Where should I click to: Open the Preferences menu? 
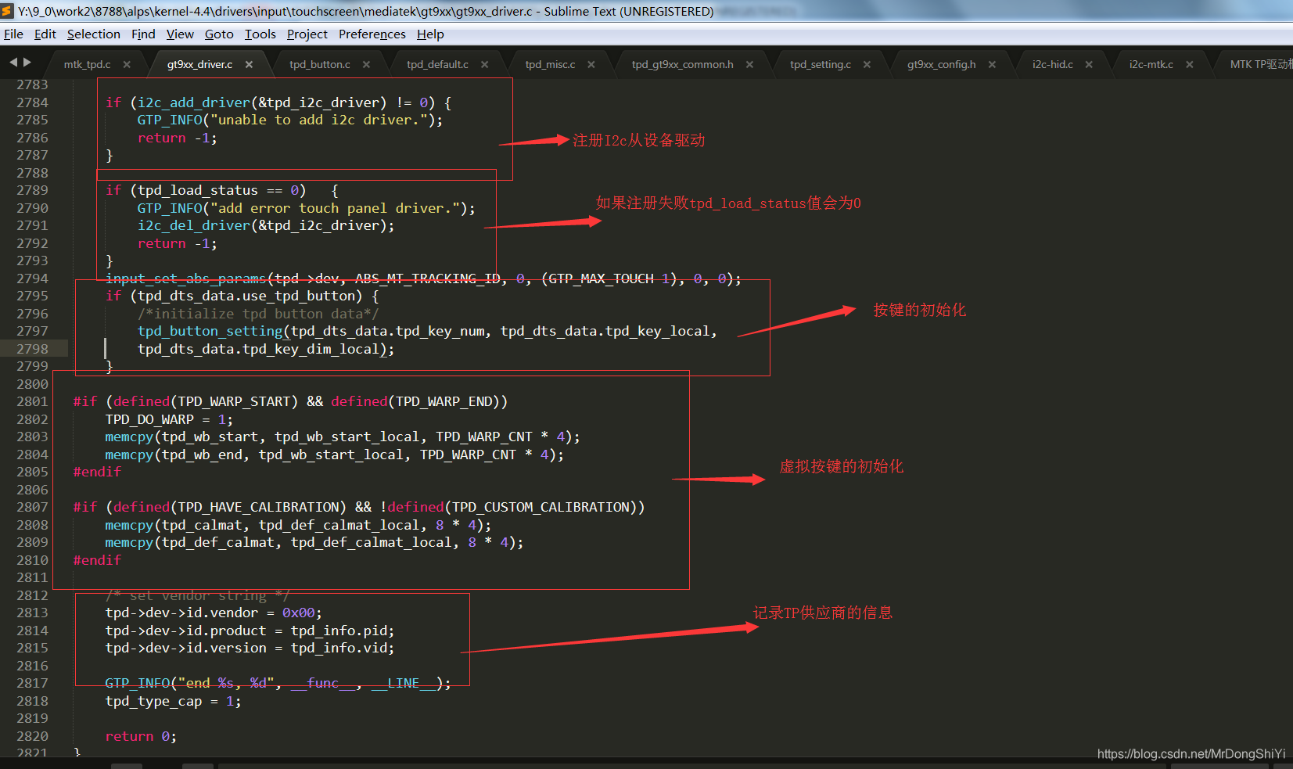[x=372, y=34]
